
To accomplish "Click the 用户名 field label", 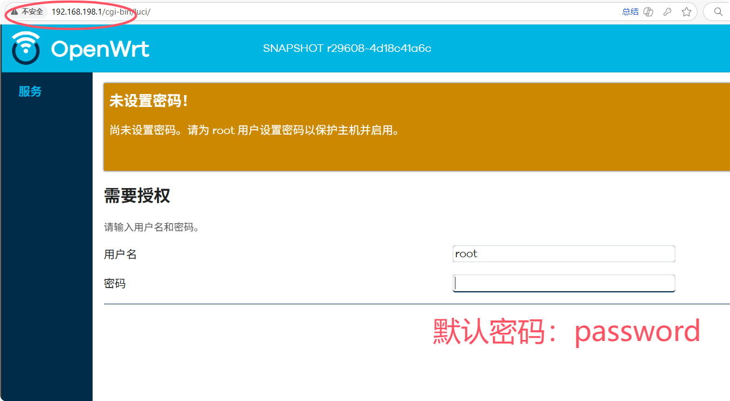I will (120, 255).
